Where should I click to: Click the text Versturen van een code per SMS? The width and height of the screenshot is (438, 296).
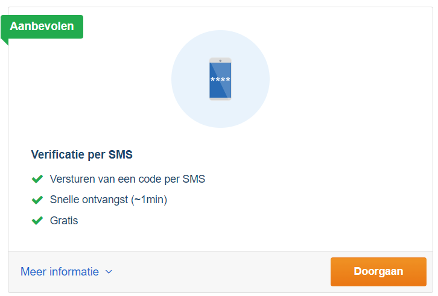(127, 179)
